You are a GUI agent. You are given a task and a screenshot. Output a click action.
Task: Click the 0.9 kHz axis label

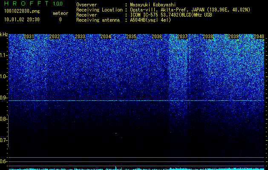[3, 98]
